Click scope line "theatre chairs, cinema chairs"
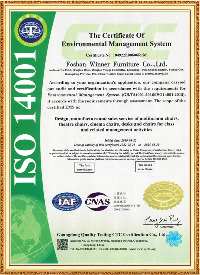The image size is (200, 275). (116, 124)
